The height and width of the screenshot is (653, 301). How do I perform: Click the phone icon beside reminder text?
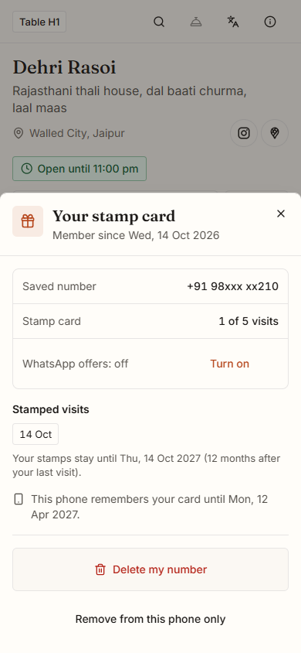point(19,499)
